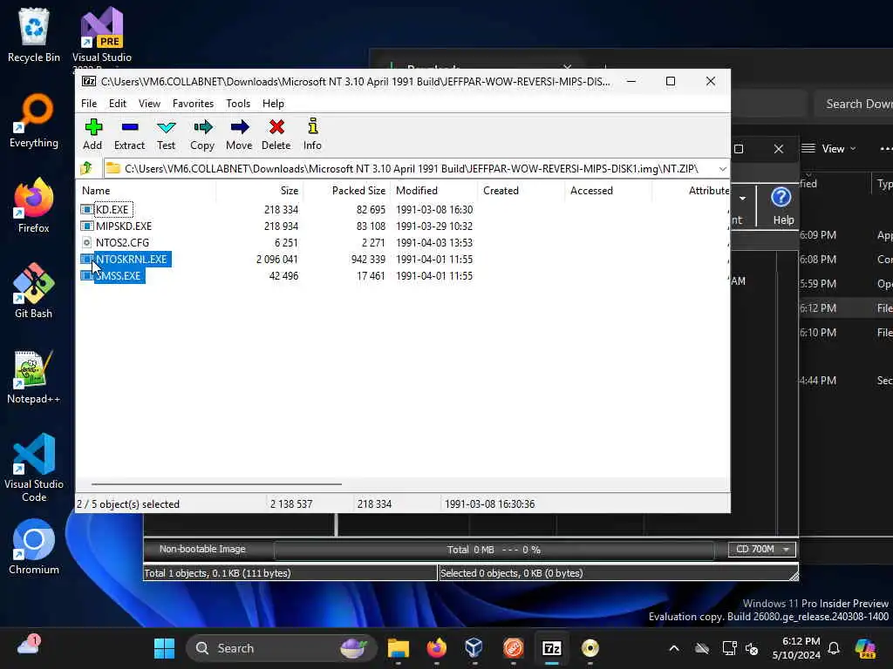Click the 1991-03-29 10:32 modified date
The height and width of the screenshot is (669, 893).
434,226
